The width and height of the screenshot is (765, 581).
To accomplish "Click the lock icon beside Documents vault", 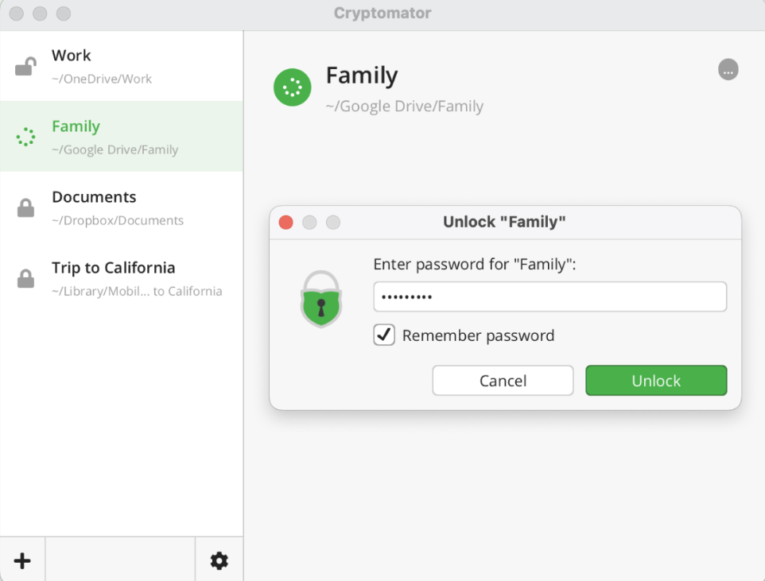I will (25, 208).
